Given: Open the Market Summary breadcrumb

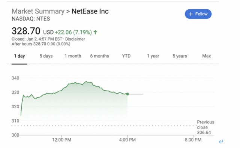Looking at the screenshot, I should [38, 11].
